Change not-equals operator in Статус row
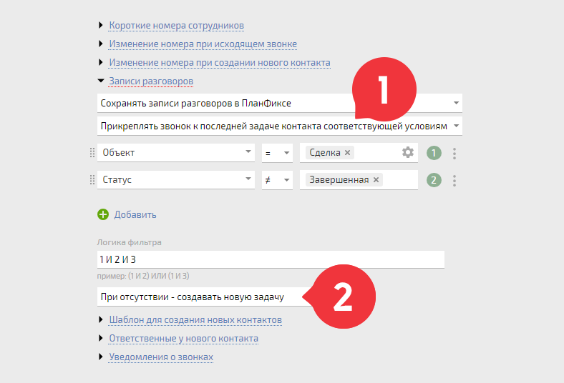This screenshot has width=564, height=383. (277, 179)
